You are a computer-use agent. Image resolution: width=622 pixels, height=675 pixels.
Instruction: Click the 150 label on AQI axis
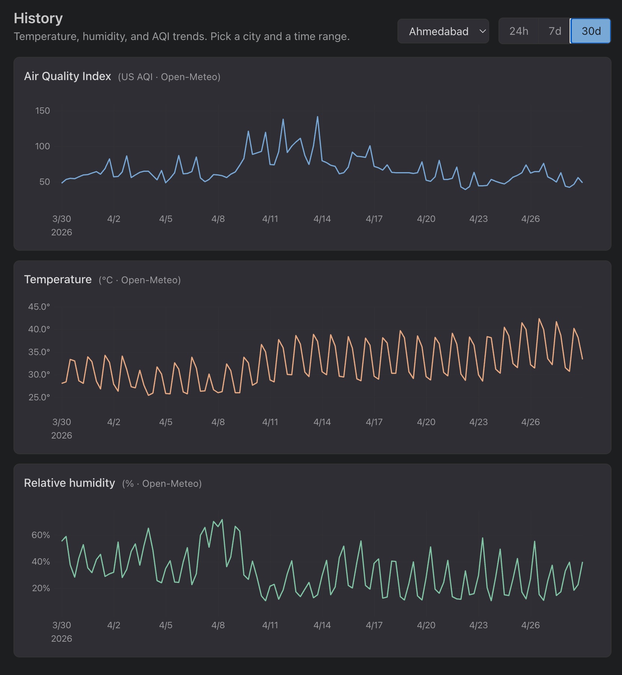tap(42, 111)
